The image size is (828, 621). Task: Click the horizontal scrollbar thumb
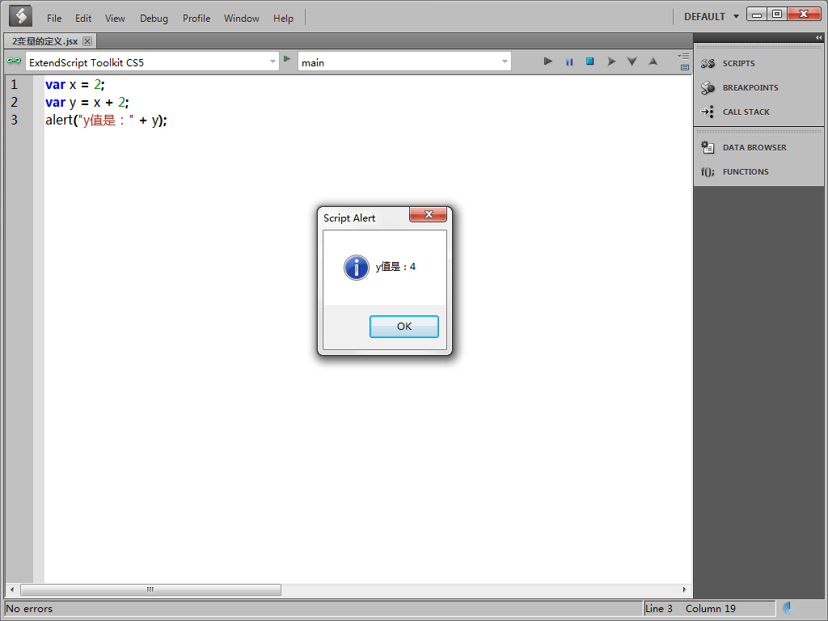pyautogui.click(x=150, y=589)
